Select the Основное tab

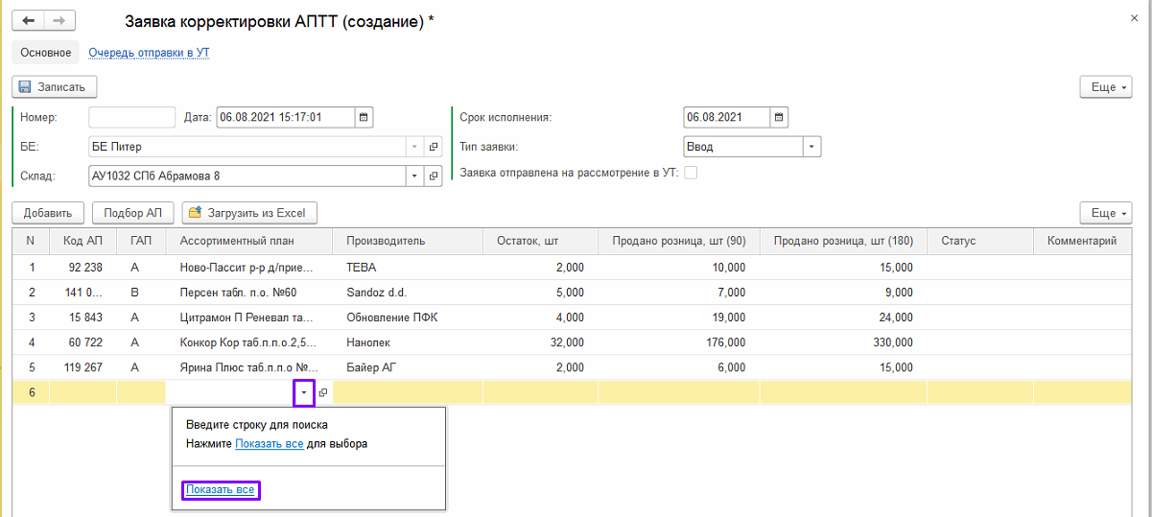(x=46, y=53)
